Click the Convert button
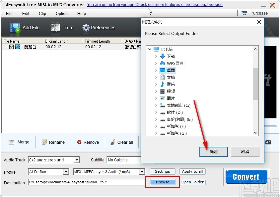Screen dimensions: 280x197 (246, 177)
